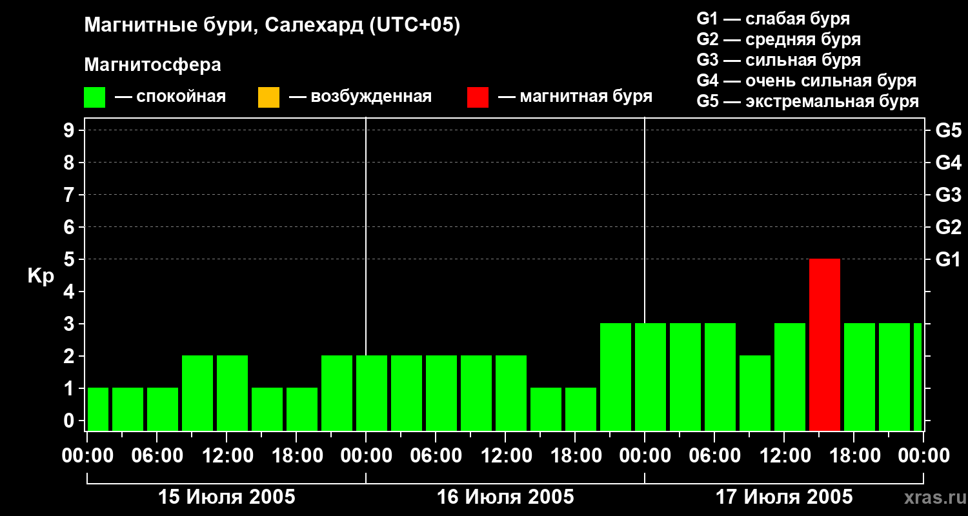The image size is (968, 516).
Task: Click the G2 marker on right axis
Action: (948, 227)
